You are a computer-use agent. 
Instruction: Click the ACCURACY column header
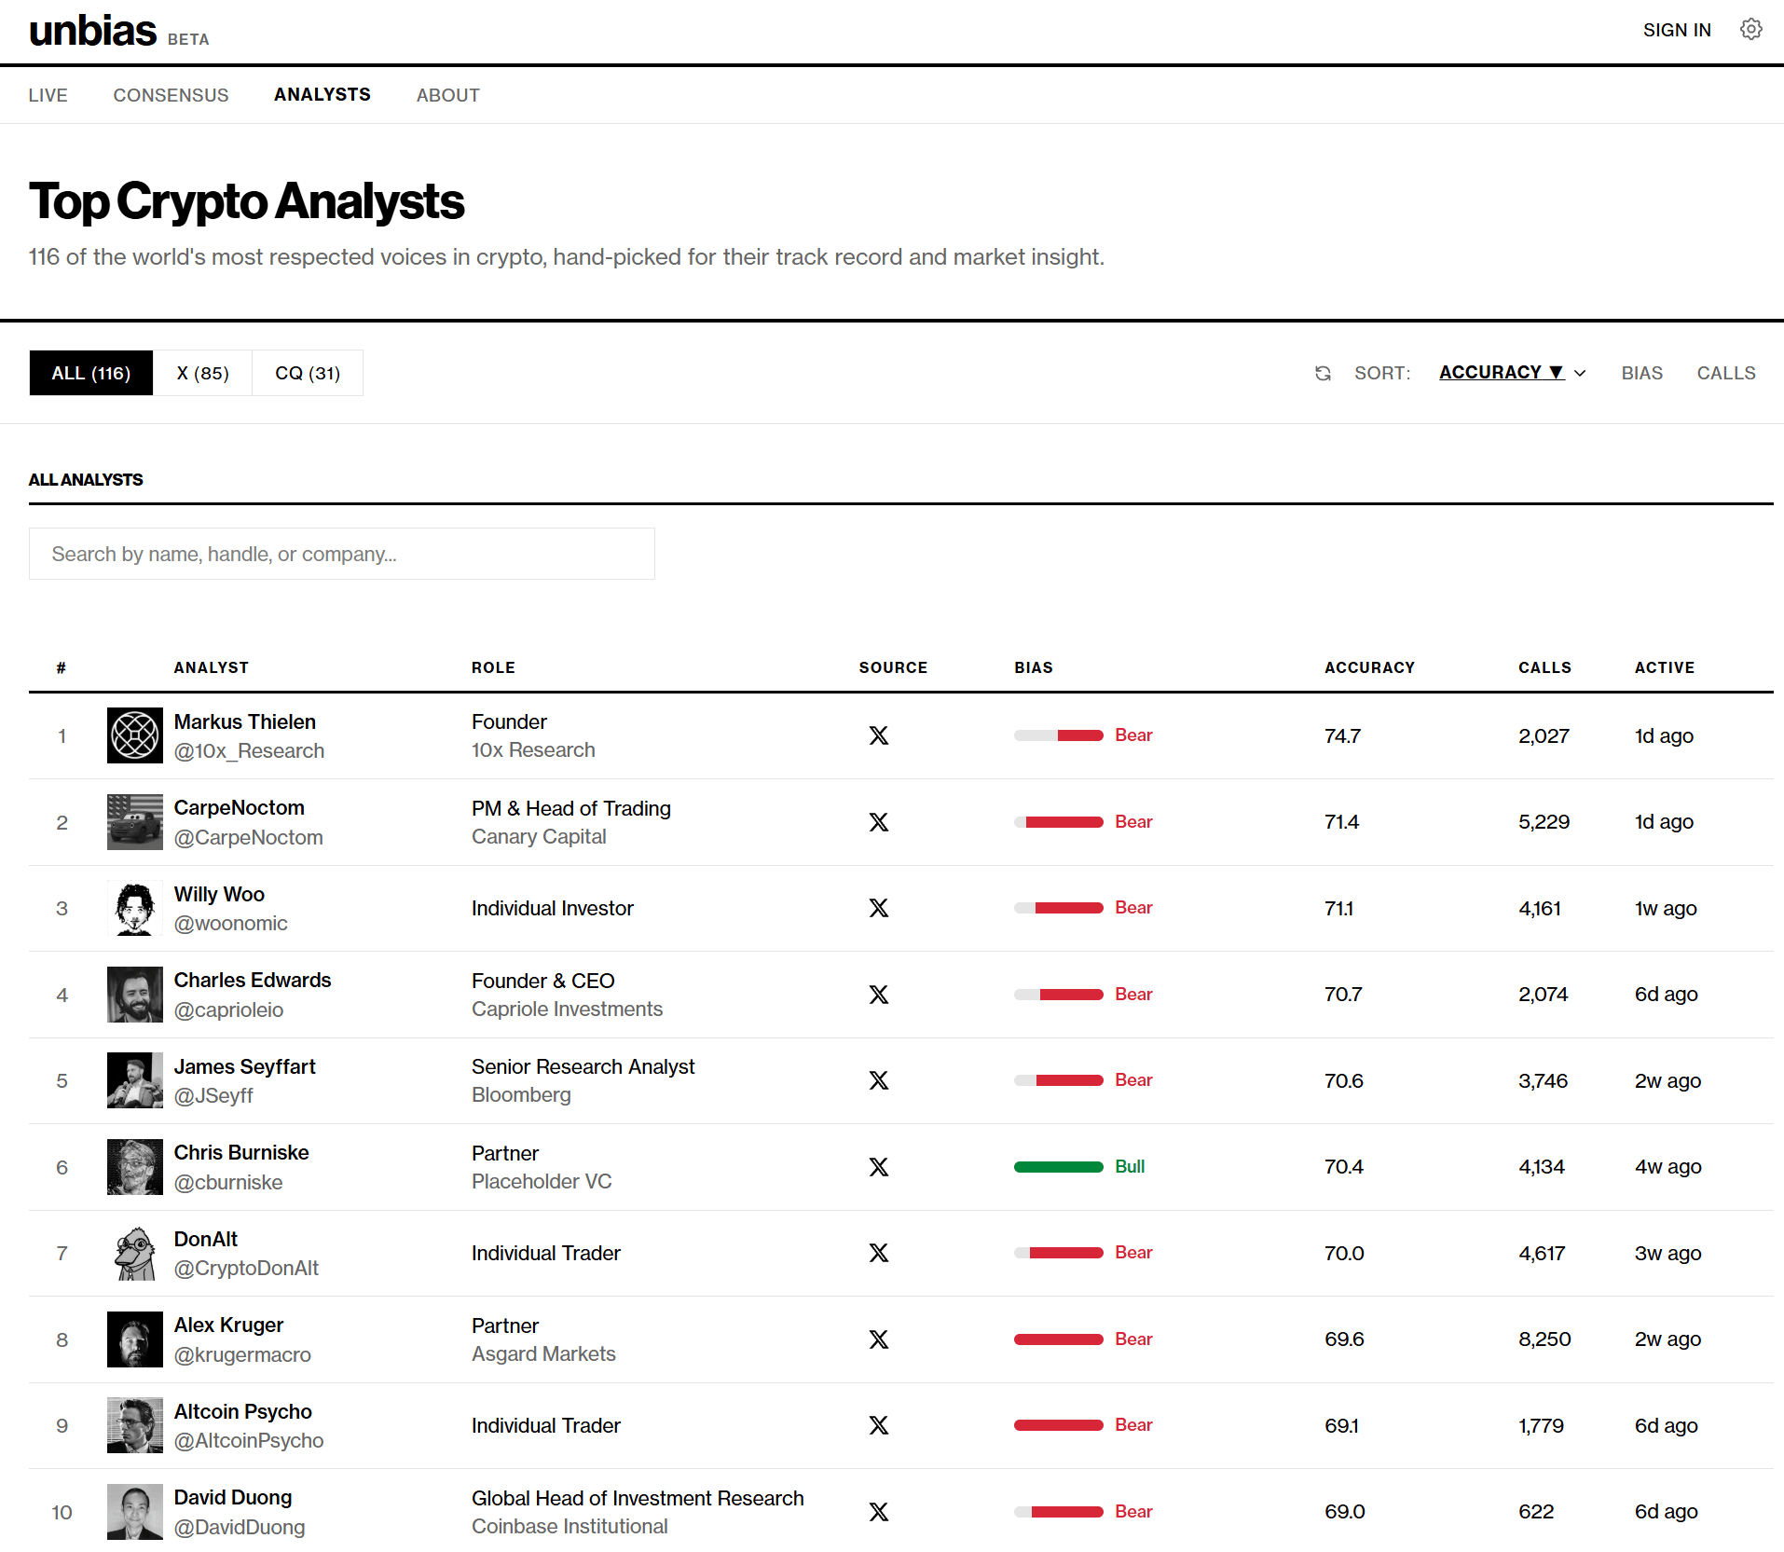click(x=1370, y=667)
